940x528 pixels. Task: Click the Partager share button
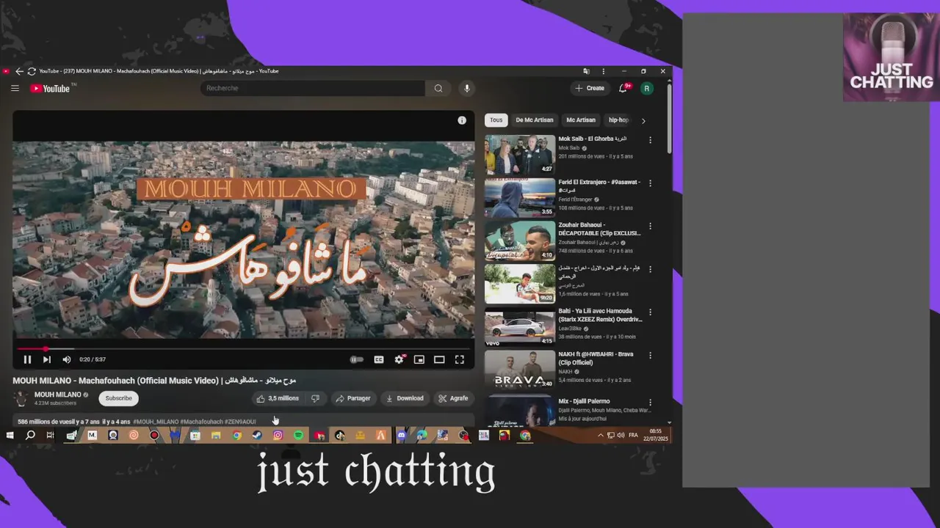pos(353,398)
